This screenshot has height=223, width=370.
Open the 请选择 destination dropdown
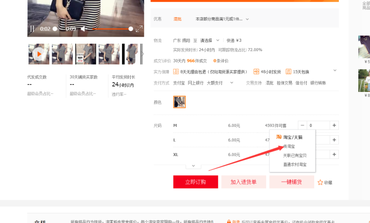point(210,40)
